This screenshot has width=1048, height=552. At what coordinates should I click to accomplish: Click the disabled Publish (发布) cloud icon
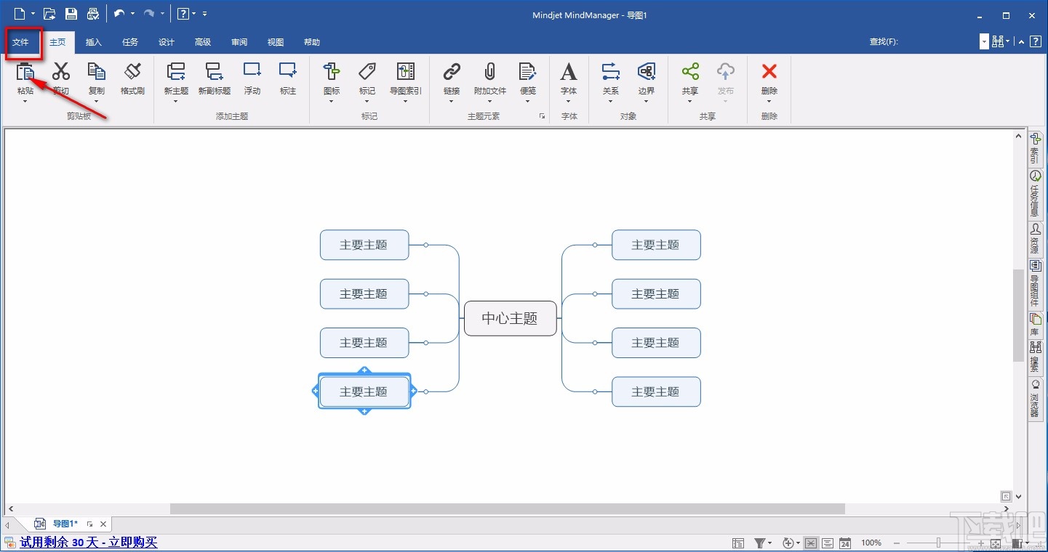[x=726, y=71]
